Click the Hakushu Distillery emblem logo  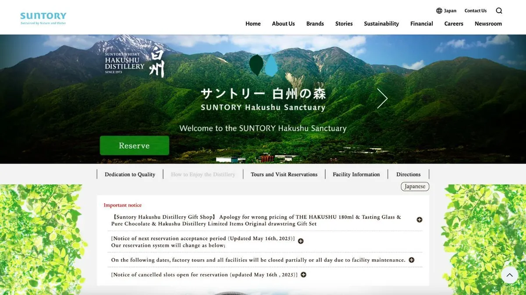point(135,62)
